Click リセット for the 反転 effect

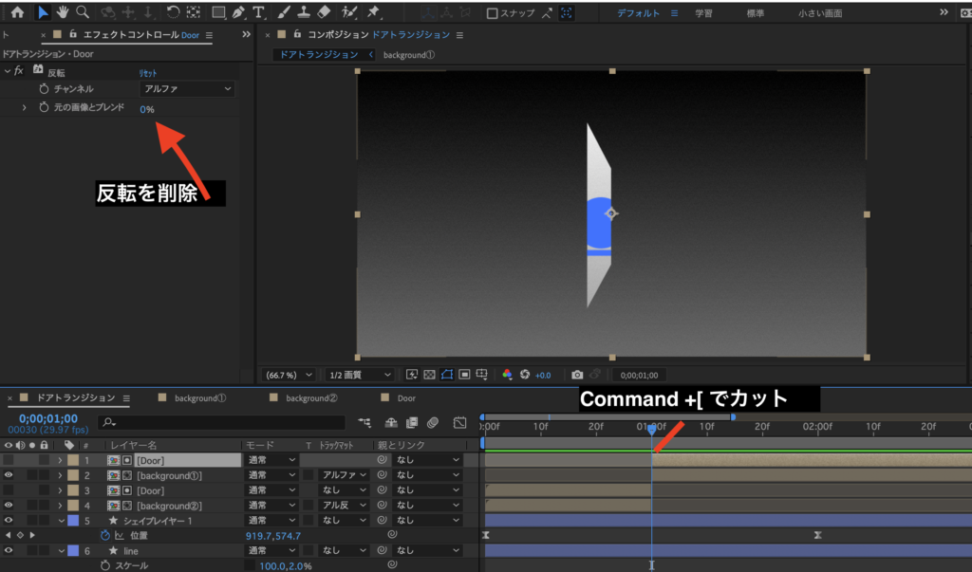[x=148, y=72]
